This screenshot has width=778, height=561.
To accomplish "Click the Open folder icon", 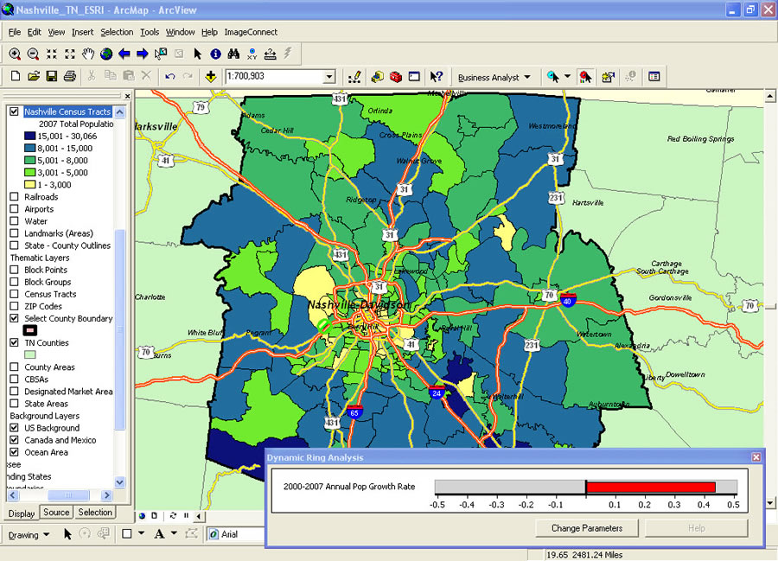I will coord(33,76).
